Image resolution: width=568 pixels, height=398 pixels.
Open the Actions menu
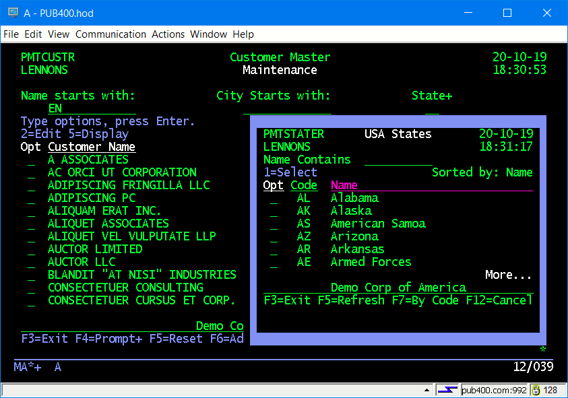click(168, 34)
